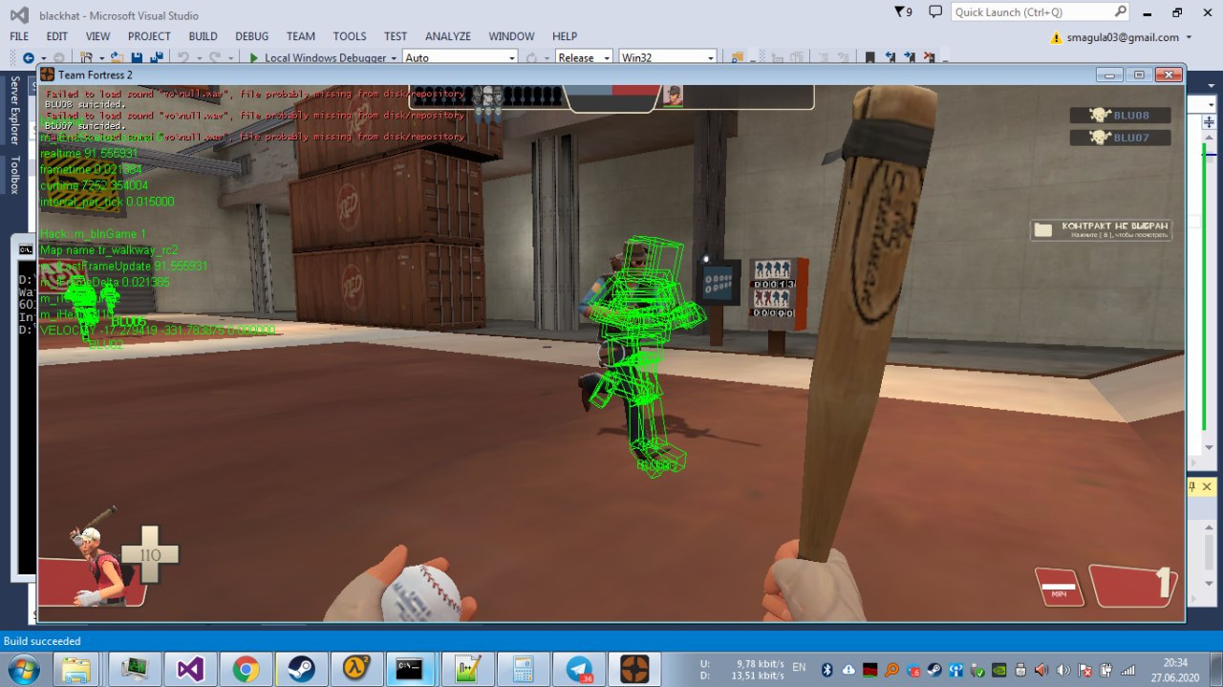Image resolution: width=1223 pixels, height=687 pixels.
Task: Open the WINDOW menu
Action: coord(511,36)
